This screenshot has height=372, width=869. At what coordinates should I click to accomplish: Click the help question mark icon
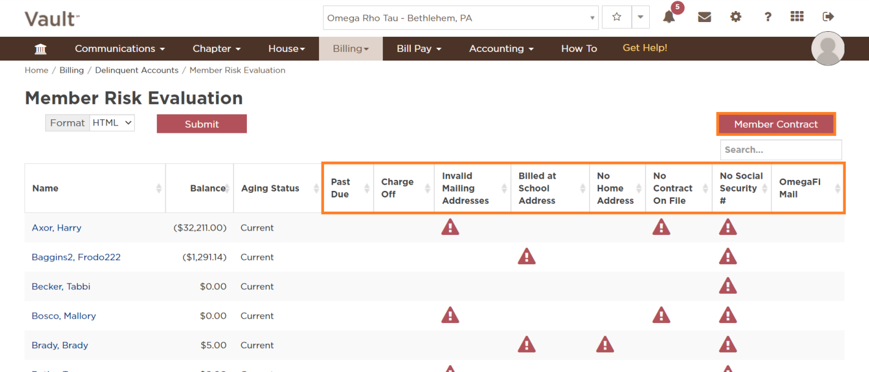click(767, 17)
